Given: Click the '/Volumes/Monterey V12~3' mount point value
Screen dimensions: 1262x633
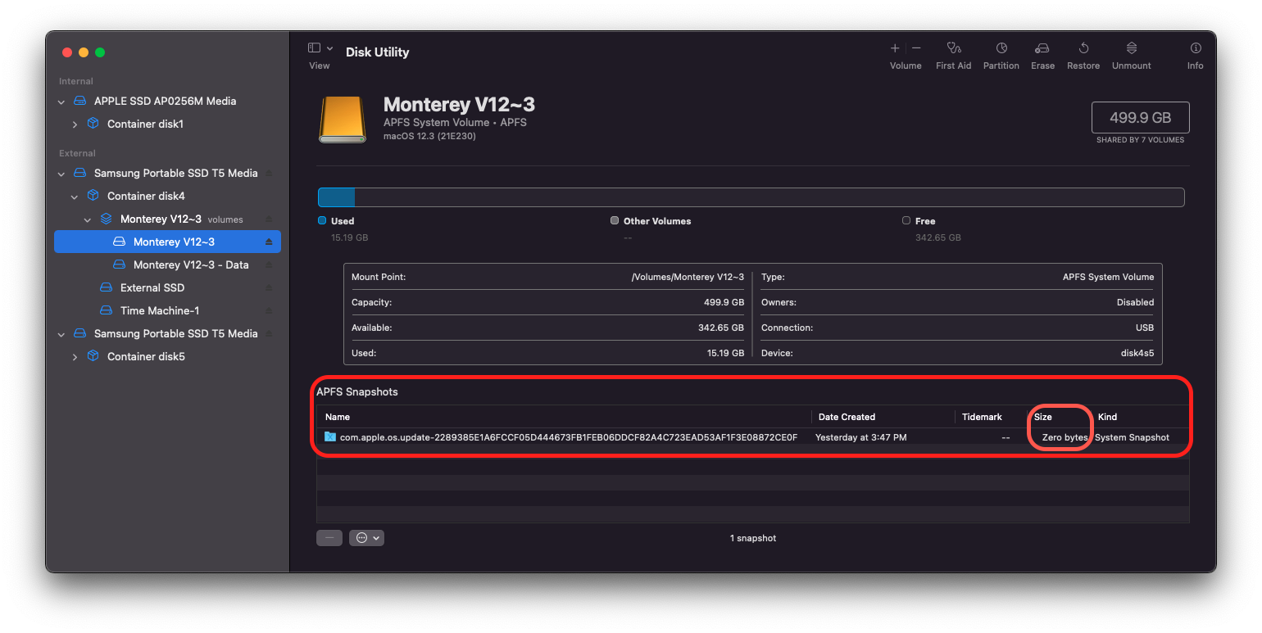Looking at the screenshot, I should tap(688, 277).
